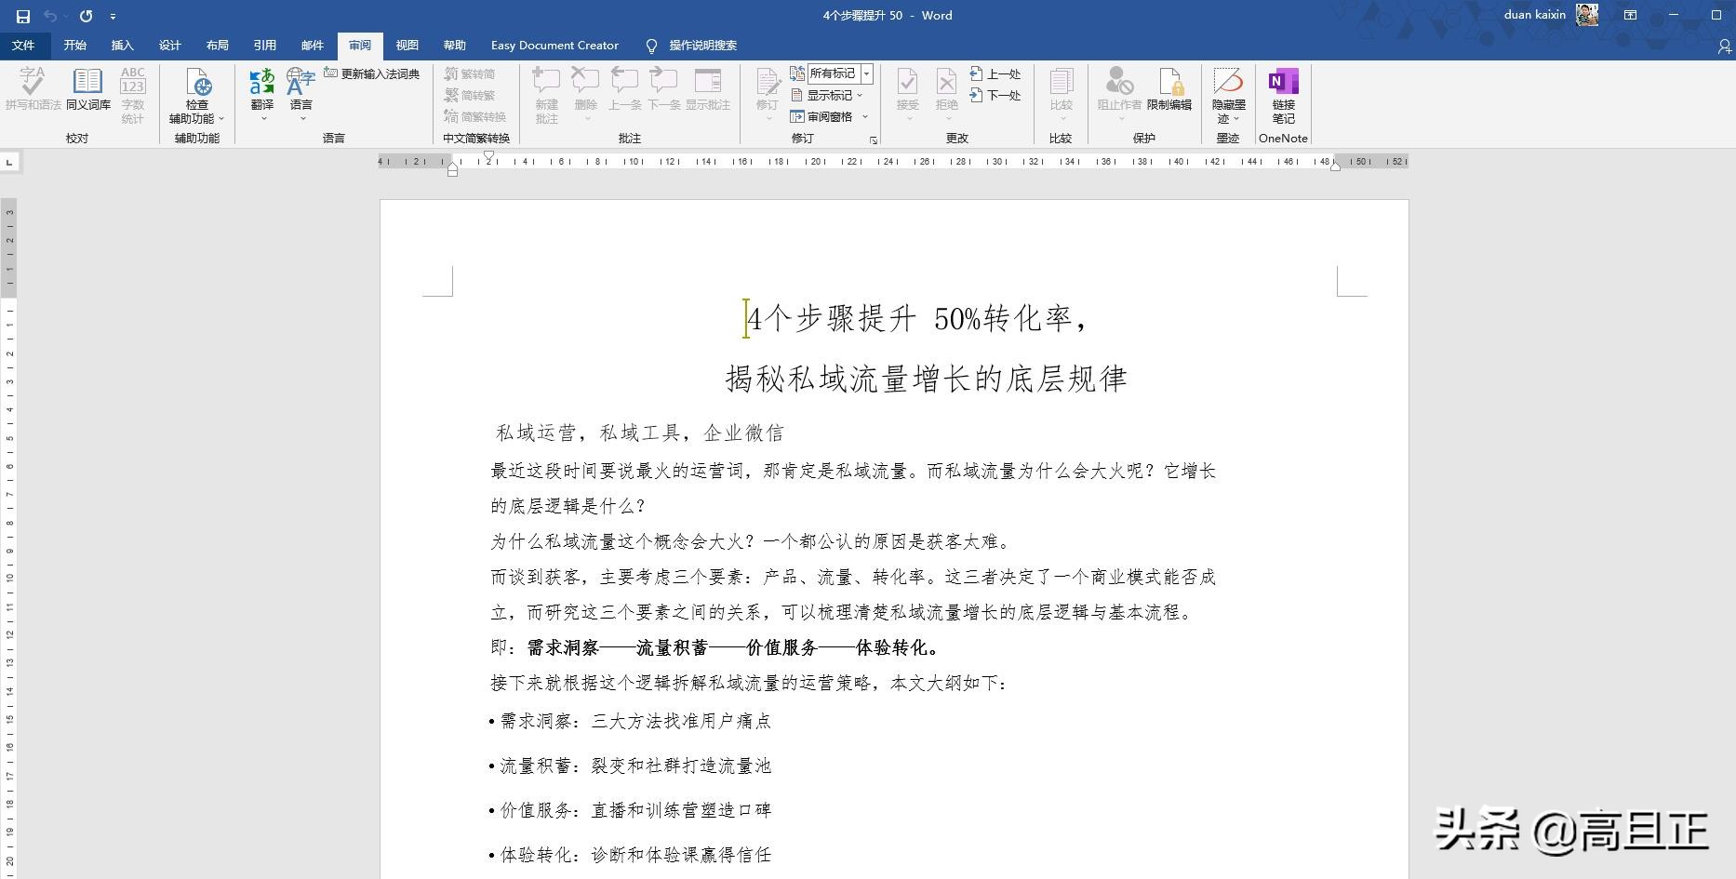Open word count statistics (字数统计)

tap(132, 93)
